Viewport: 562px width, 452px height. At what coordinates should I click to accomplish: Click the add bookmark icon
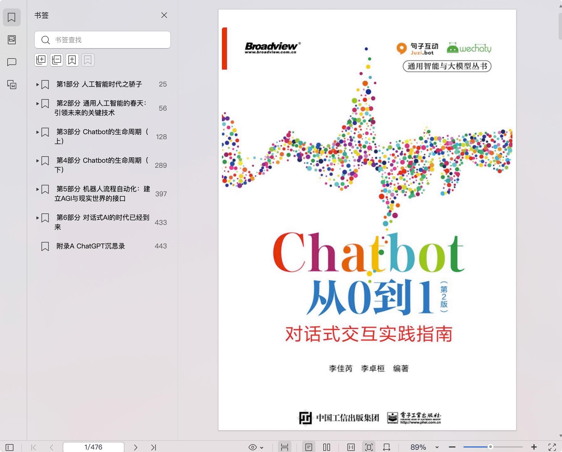click(x=72, y=60)
